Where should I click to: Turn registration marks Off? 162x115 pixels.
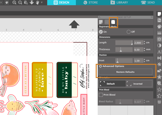pyautogui.click(x=129, y=32)
